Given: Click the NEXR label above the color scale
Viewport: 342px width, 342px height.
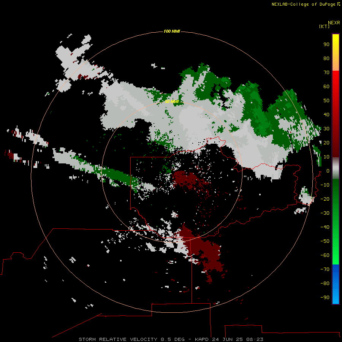Looking at the screenshot, I should (334, 23).
